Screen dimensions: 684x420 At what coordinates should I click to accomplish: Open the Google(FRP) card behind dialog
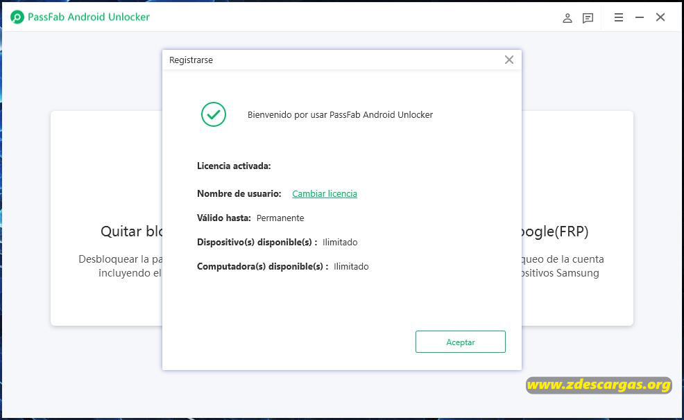(x=577, y=218)
